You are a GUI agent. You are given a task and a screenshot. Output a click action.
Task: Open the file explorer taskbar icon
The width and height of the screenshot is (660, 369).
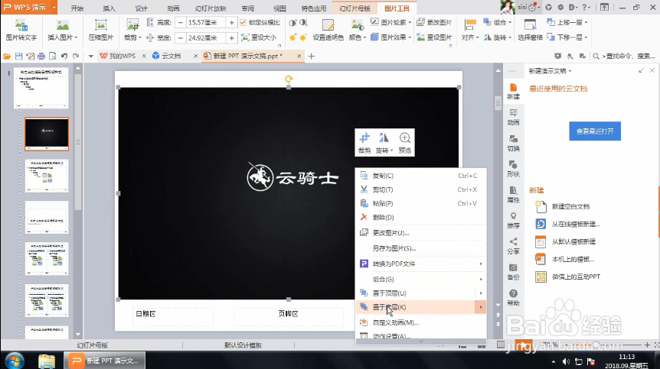46,361
